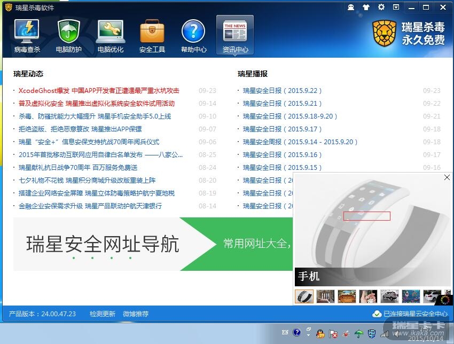454x344 pixels.
Task: Click the QQ penguin tray icon
Action: point(320,334)
